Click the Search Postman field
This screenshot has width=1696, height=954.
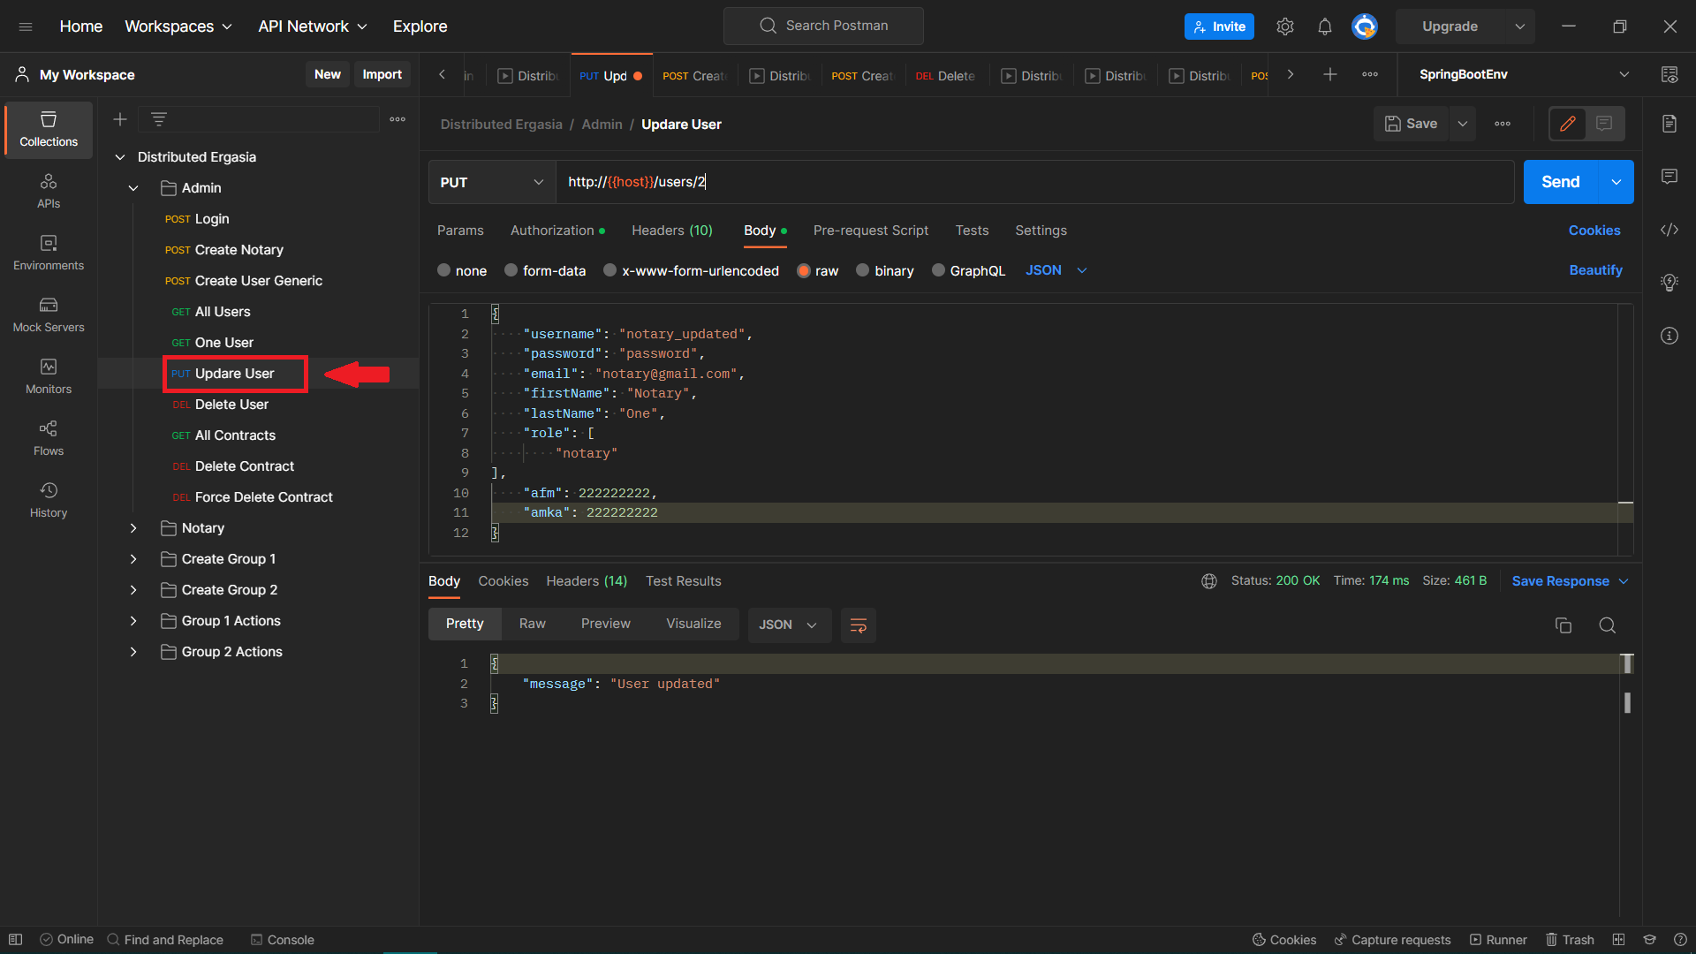[823, 26]
